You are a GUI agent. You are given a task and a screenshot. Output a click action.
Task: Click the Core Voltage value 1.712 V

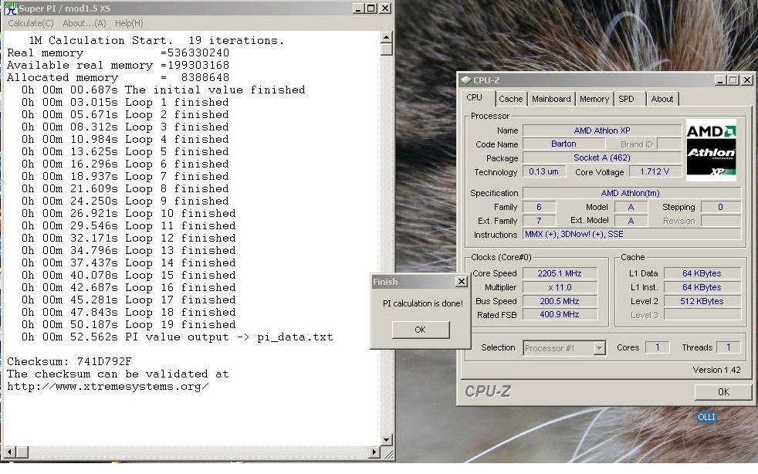pos(655,171)
